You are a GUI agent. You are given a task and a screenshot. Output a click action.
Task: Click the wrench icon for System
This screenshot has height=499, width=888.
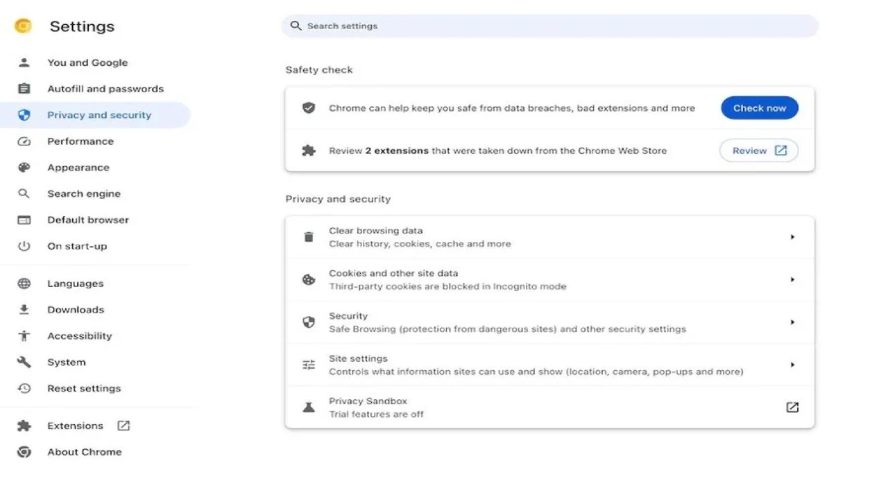(x=24, y=362)
